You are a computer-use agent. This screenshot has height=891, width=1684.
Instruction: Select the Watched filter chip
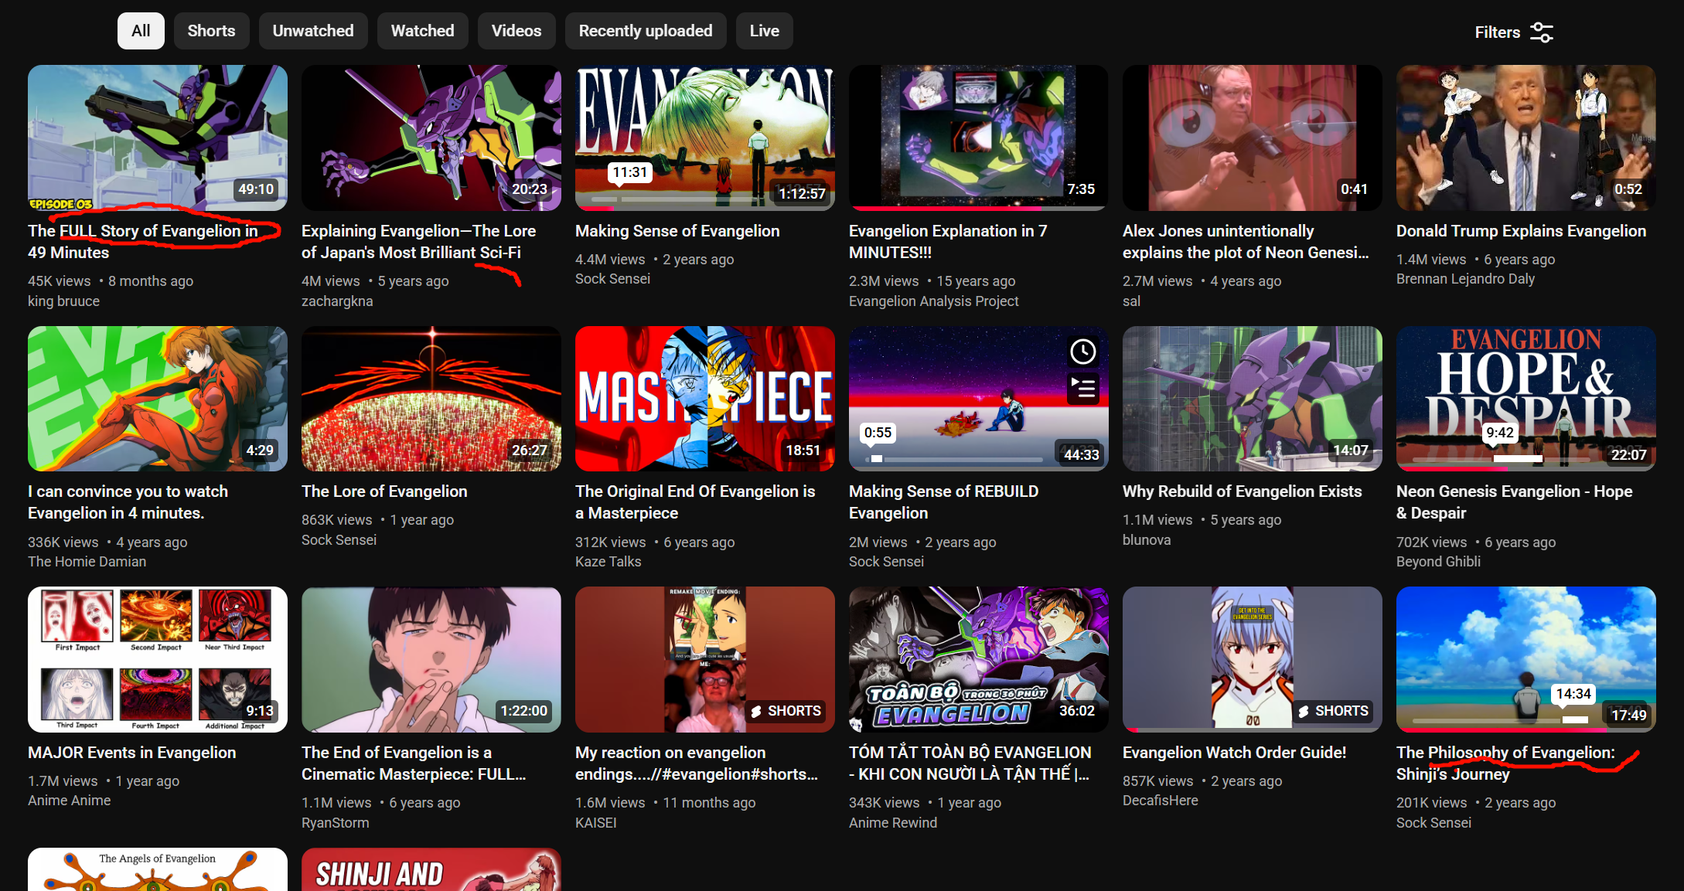pos(422,31)
